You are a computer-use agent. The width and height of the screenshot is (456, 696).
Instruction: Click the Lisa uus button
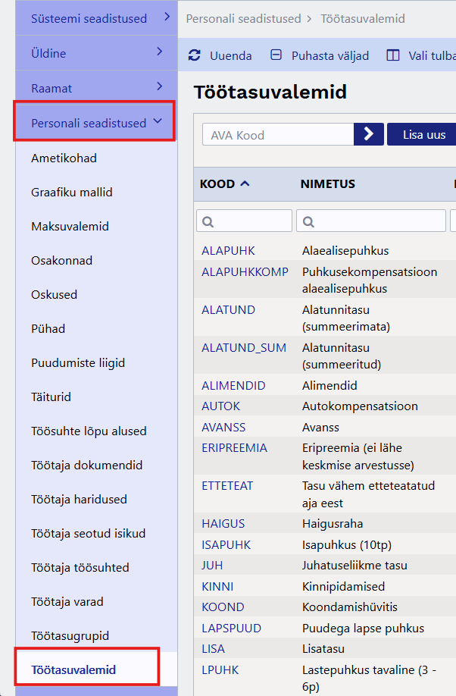[x=423, y=135]
